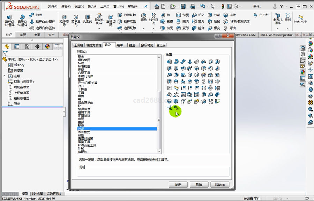Image resolution: width=314 pixels, height=201 pixels.
Task: Switch to the 键盘 tab in dialog
Action: pos(132,45)
